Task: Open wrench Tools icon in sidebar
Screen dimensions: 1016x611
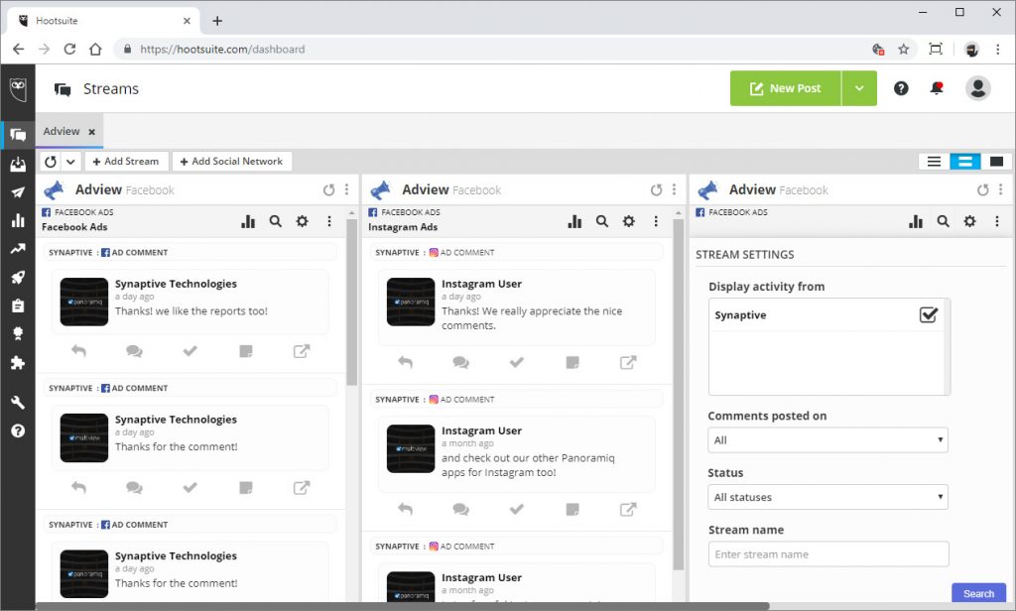Action: tap(18, 403)
